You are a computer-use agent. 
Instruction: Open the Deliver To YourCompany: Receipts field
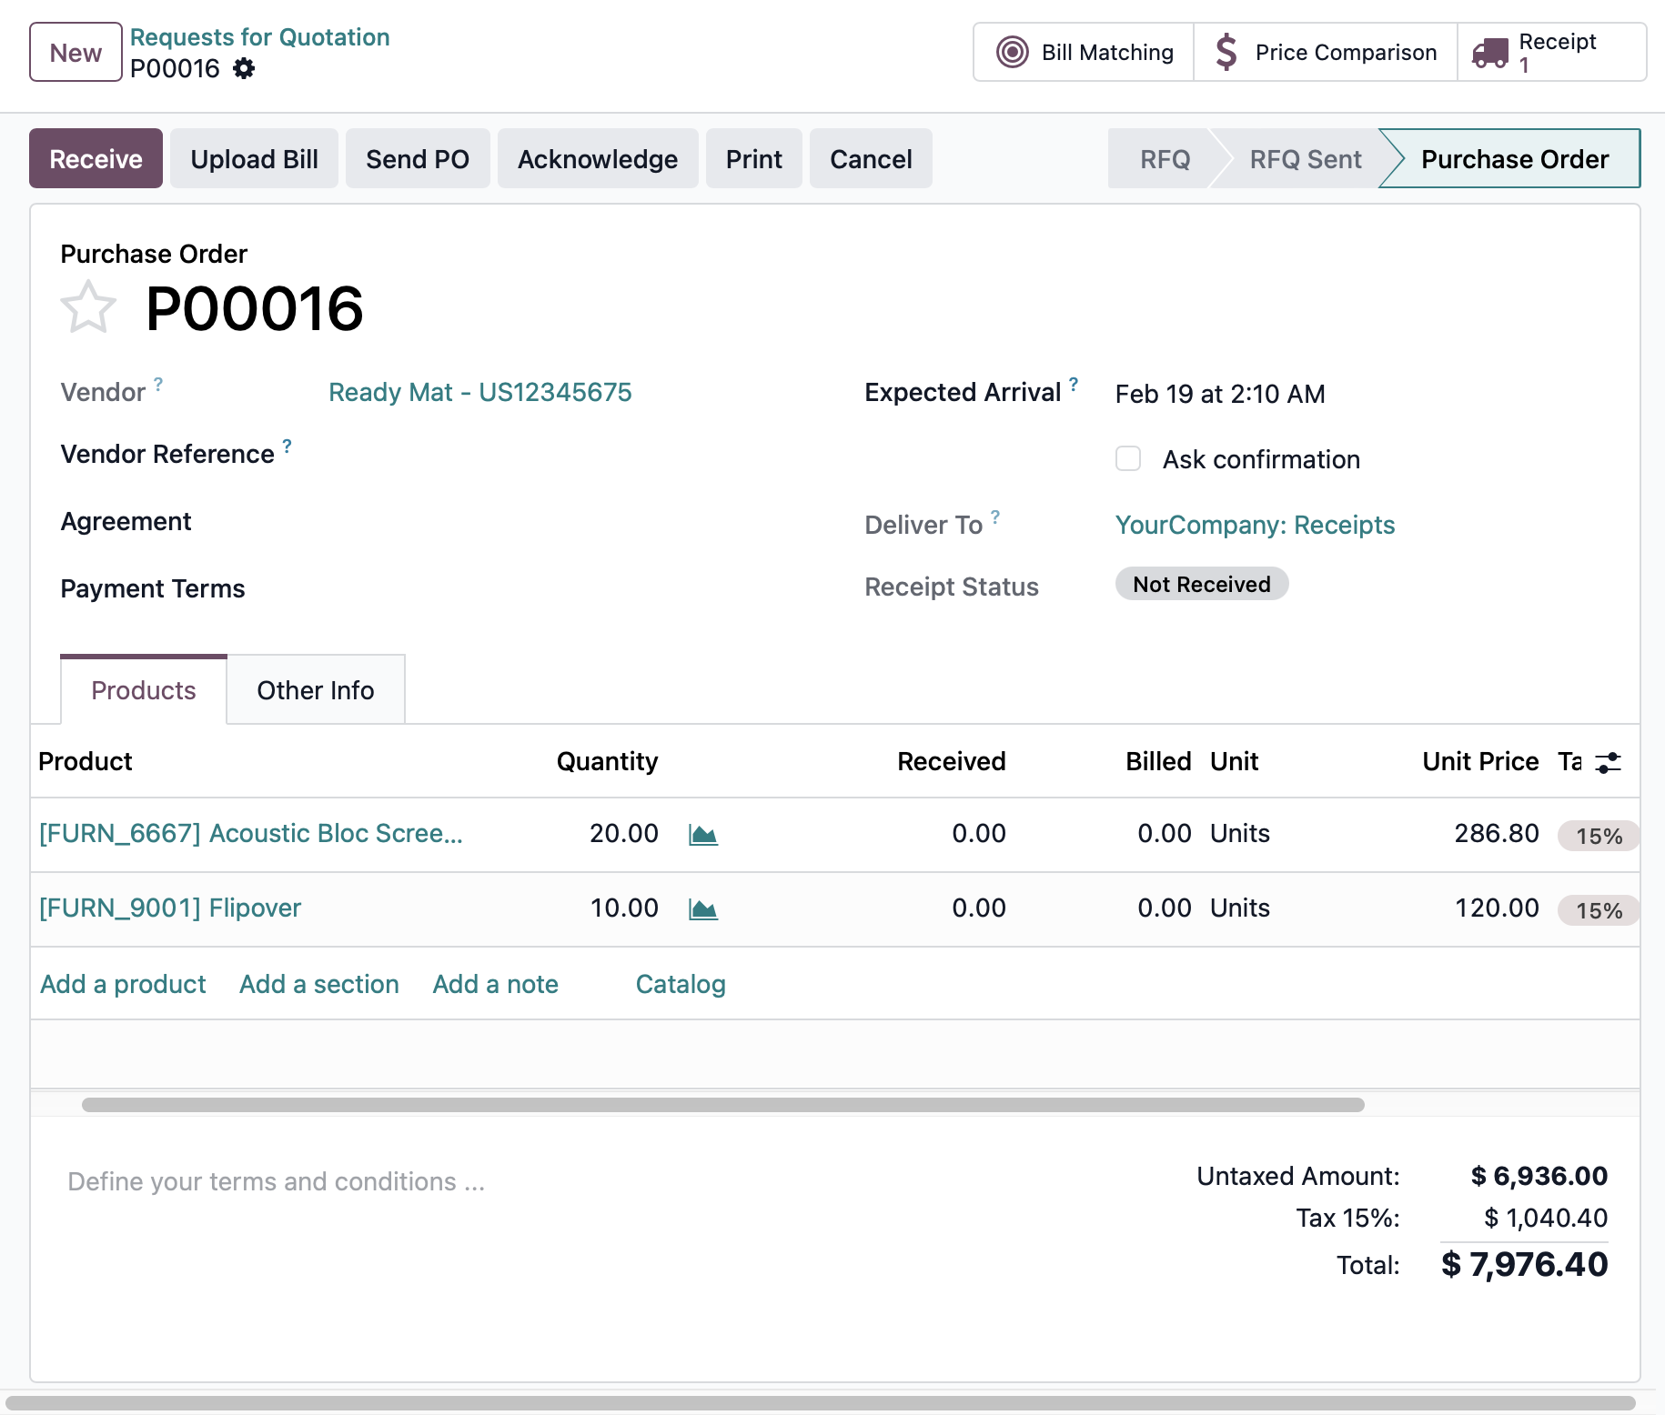(1254, 525)
